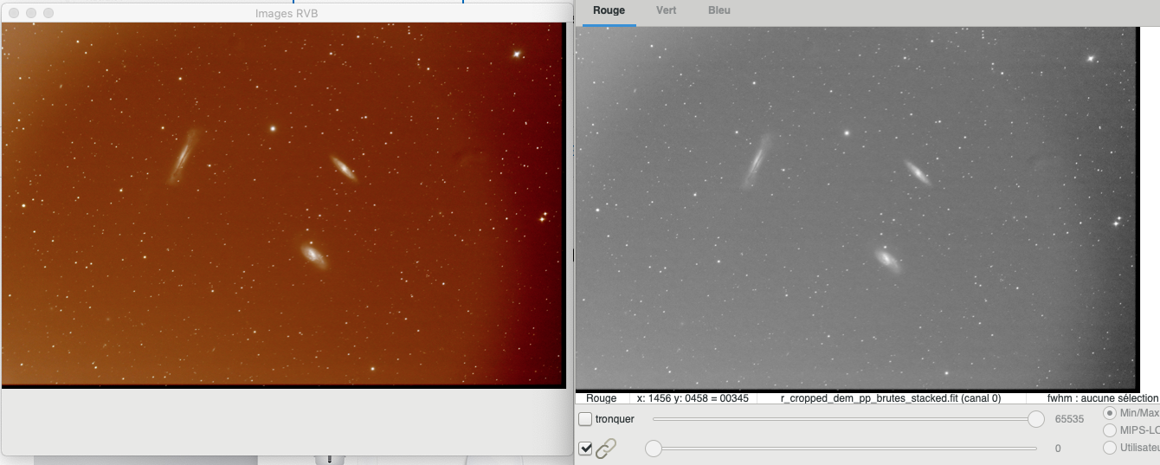Select the MIPS-LO radio button
Viewport: 1160px width, 465px height.
[1110, 430]
